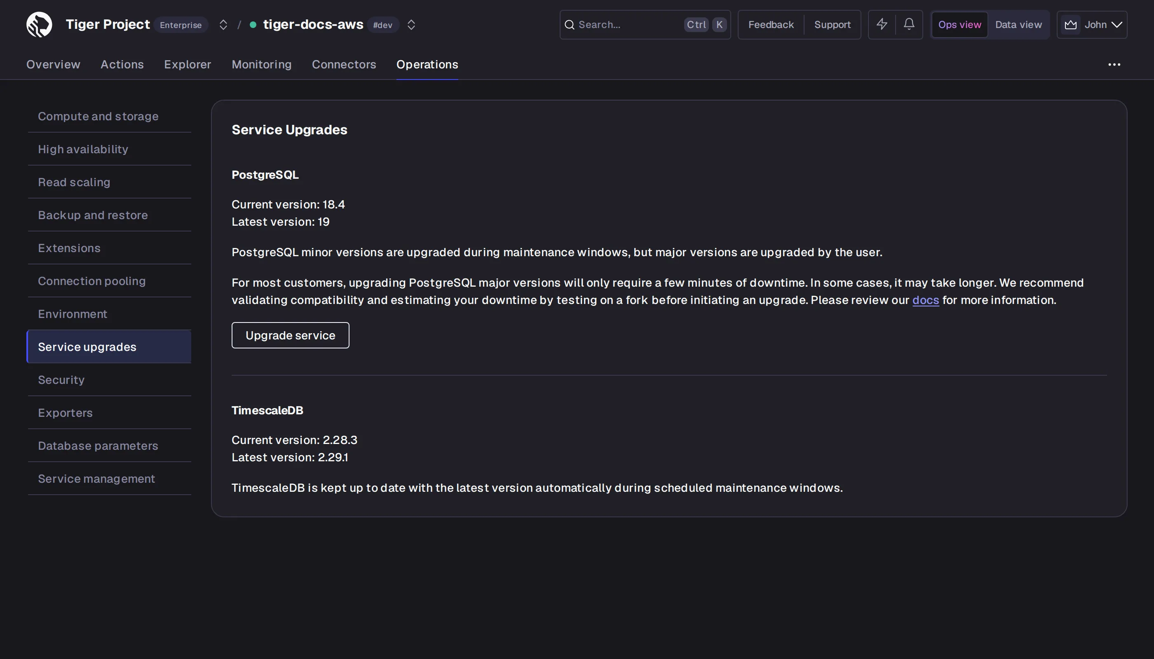Click the Feedback button

(x=771, y=24)
